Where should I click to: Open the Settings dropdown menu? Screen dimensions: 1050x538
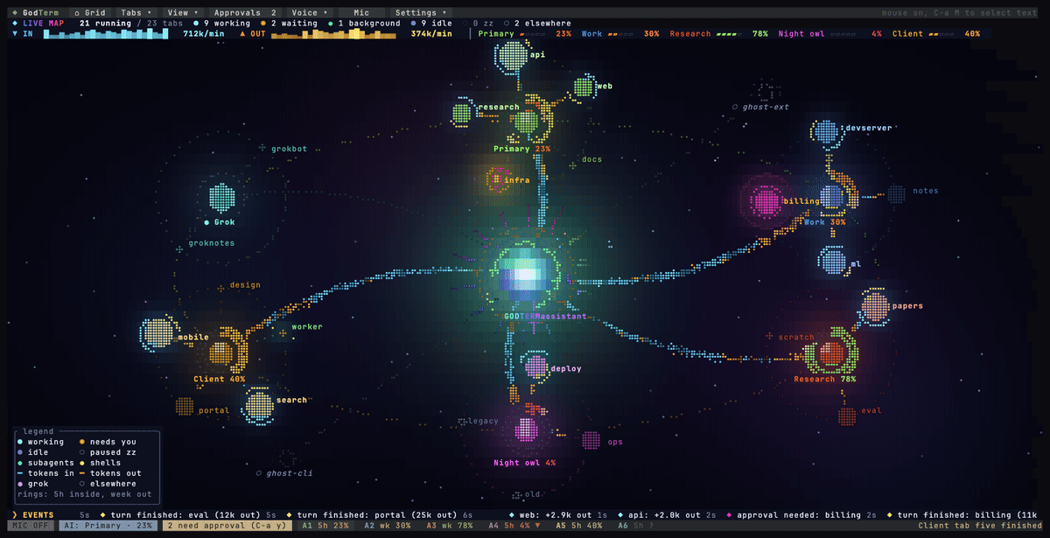[421, 13]
